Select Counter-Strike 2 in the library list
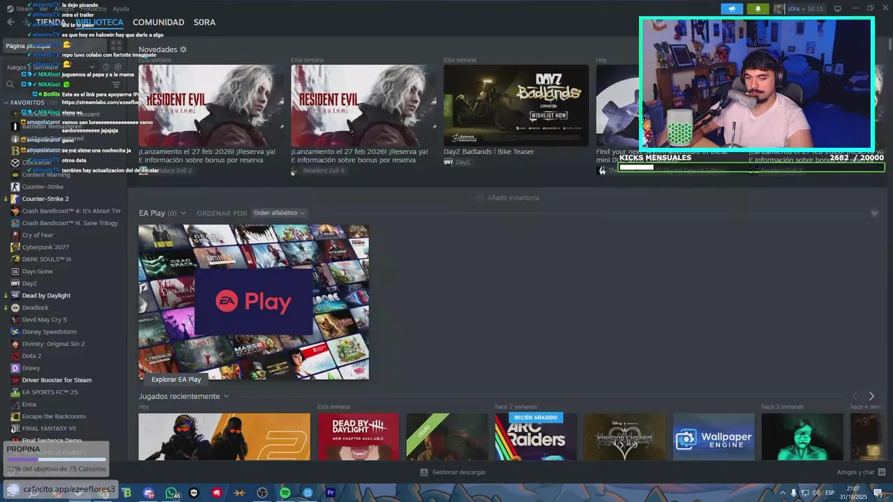This screenshot has height=502, width=893. pos(45,199)
